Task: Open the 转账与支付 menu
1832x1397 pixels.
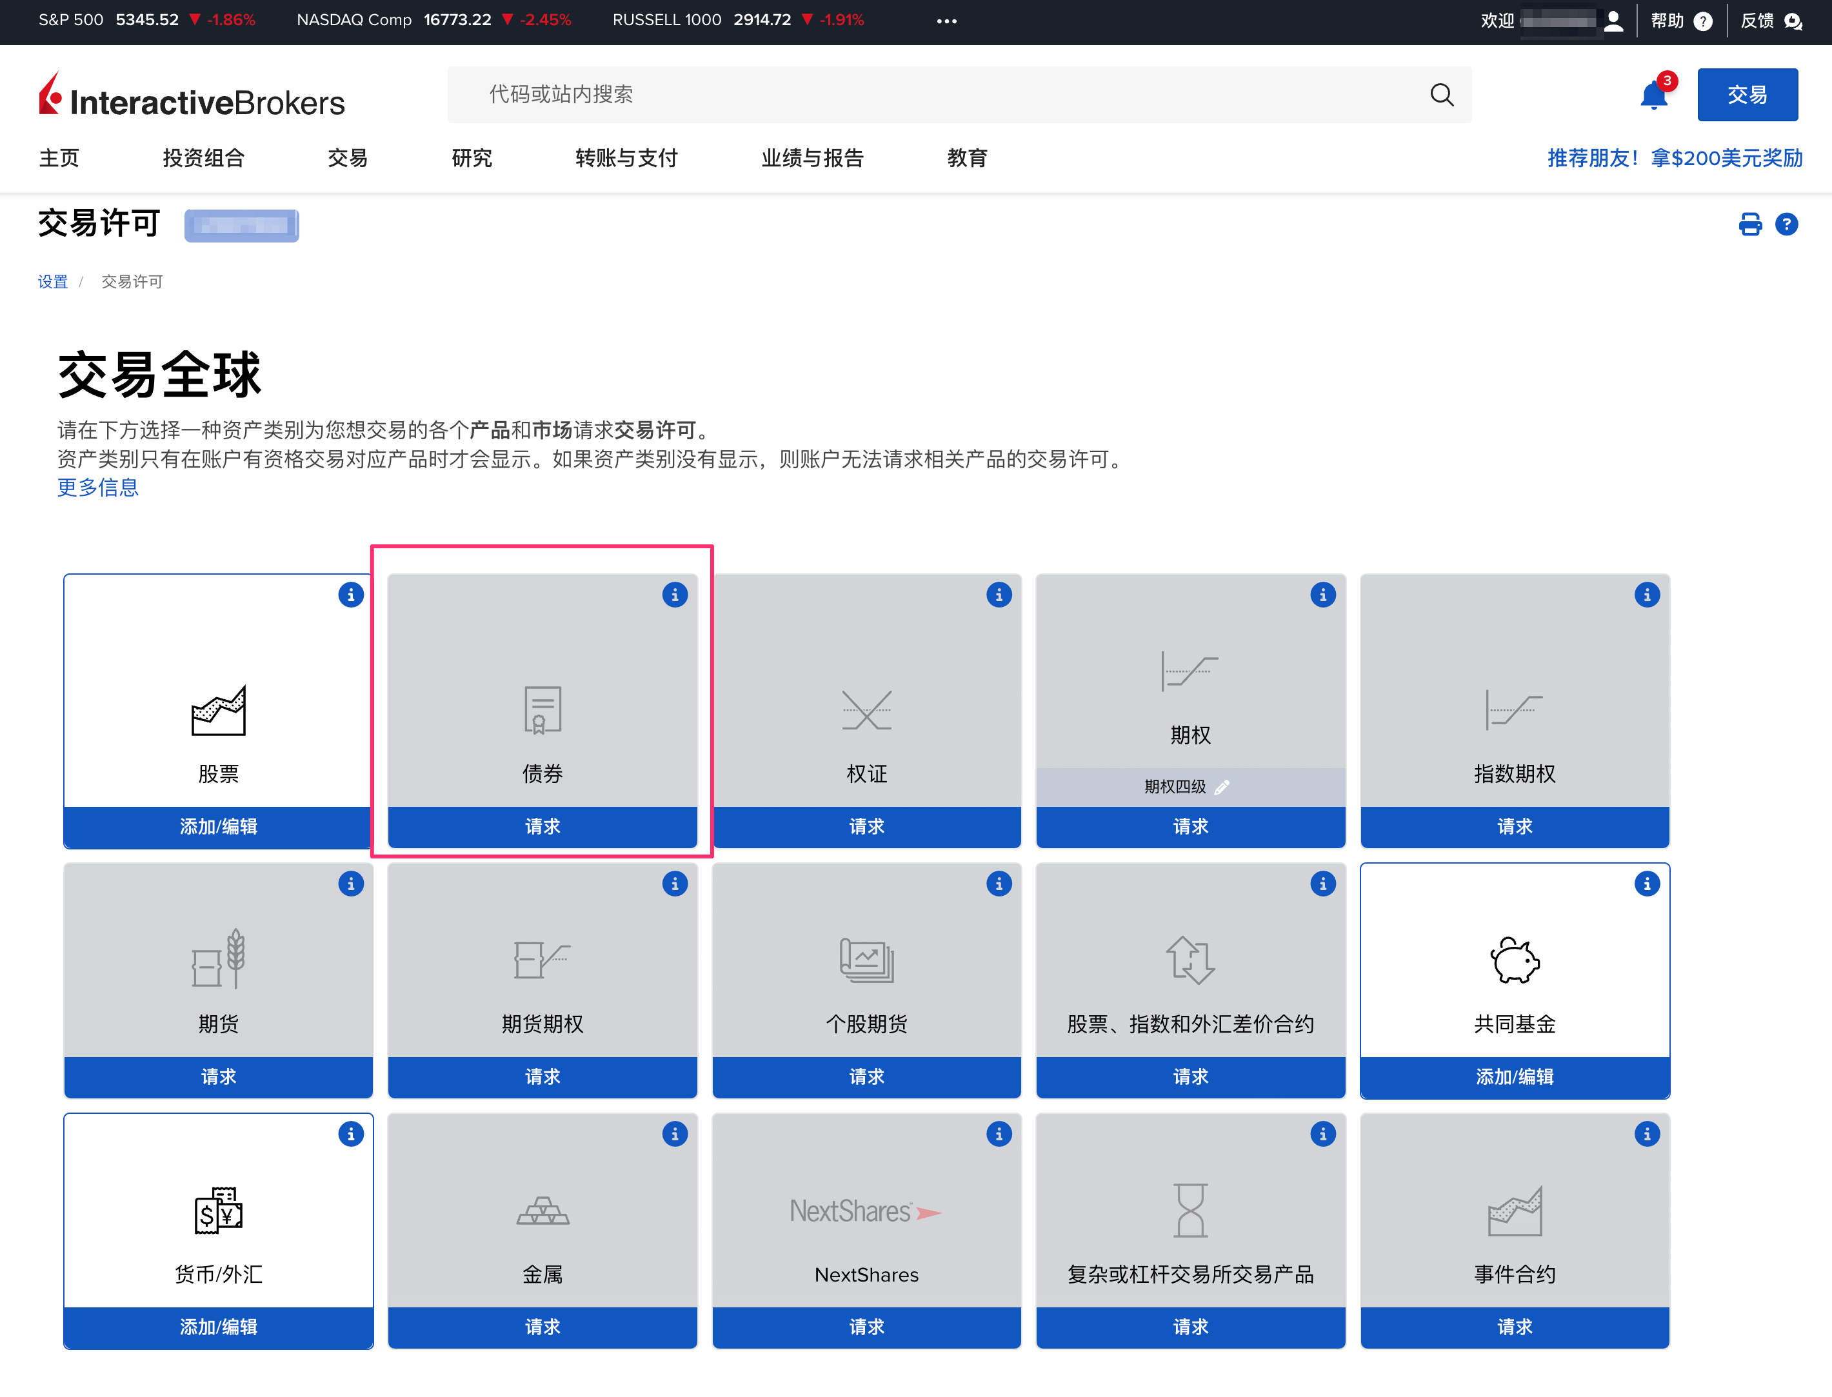Action: (x=626, y=158)
